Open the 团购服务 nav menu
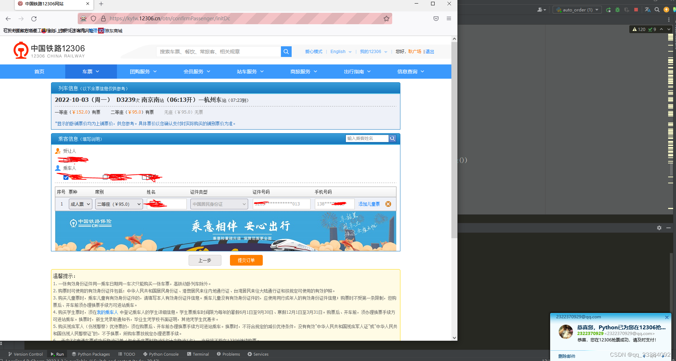 click(143, 72)
